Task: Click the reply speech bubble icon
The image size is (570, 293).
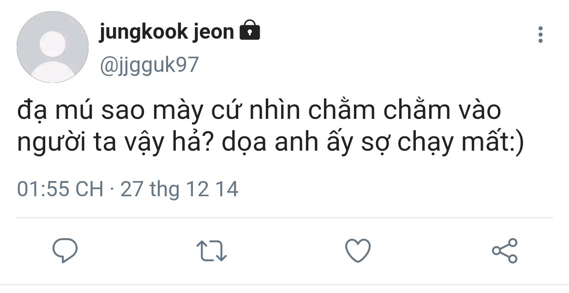Action: pos(65,251)
